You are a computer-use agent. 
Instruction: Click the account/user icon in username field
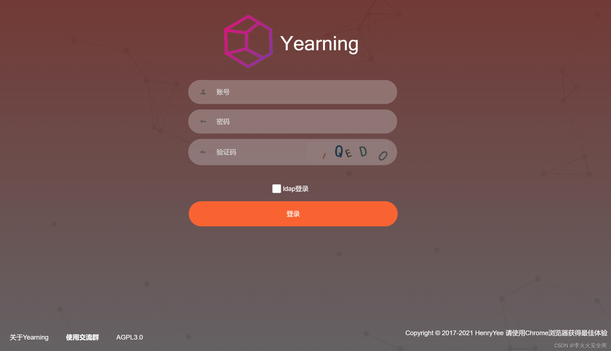[x=203, y=92]
